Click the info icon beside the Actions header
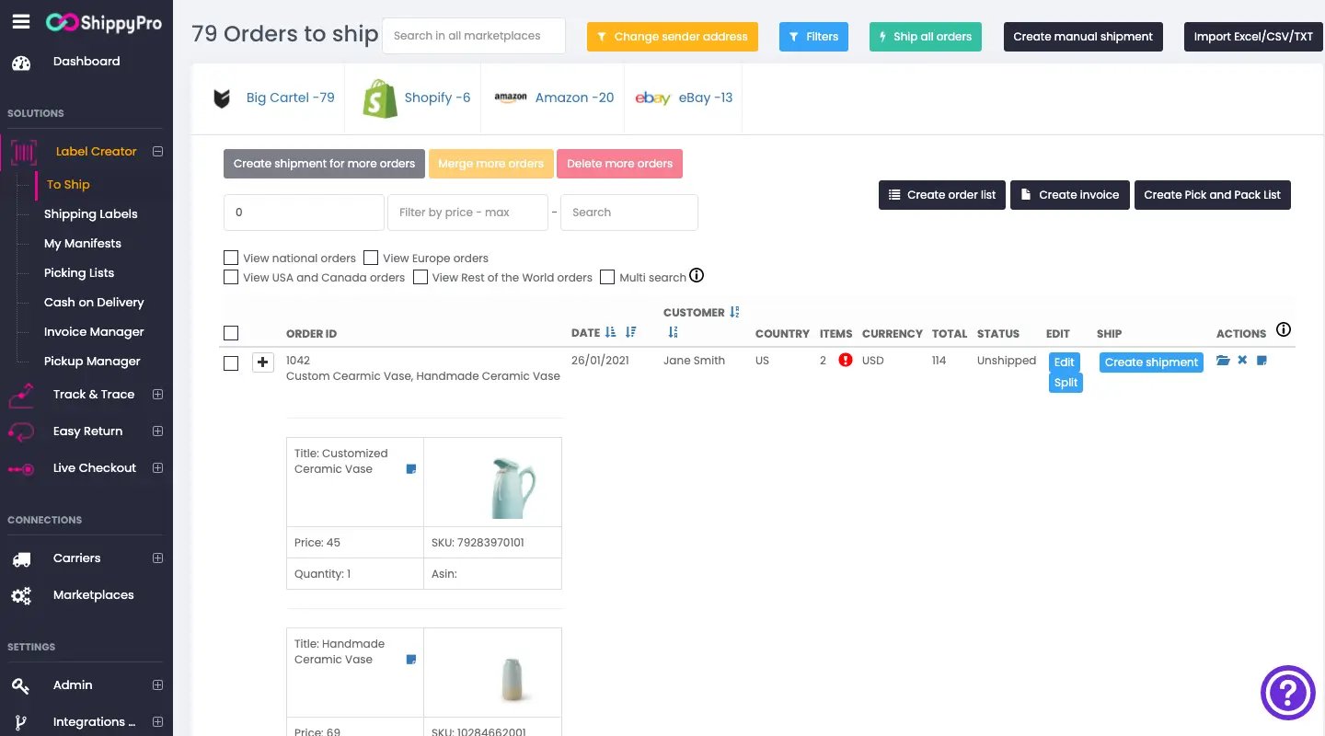The height and width of the screenshot is (736, 1325). [x=1284, y=330]
